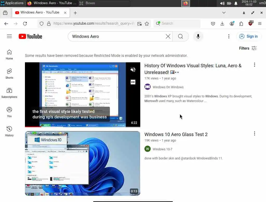Go forward in browser history
This screenshot has width=266, height=202.
pyautogui.click(x=16, y=24)
